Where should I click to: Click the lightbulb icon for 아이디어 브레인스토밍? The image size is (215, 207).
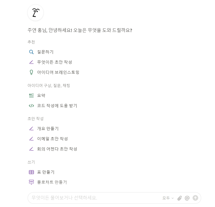tap(31, 72)
